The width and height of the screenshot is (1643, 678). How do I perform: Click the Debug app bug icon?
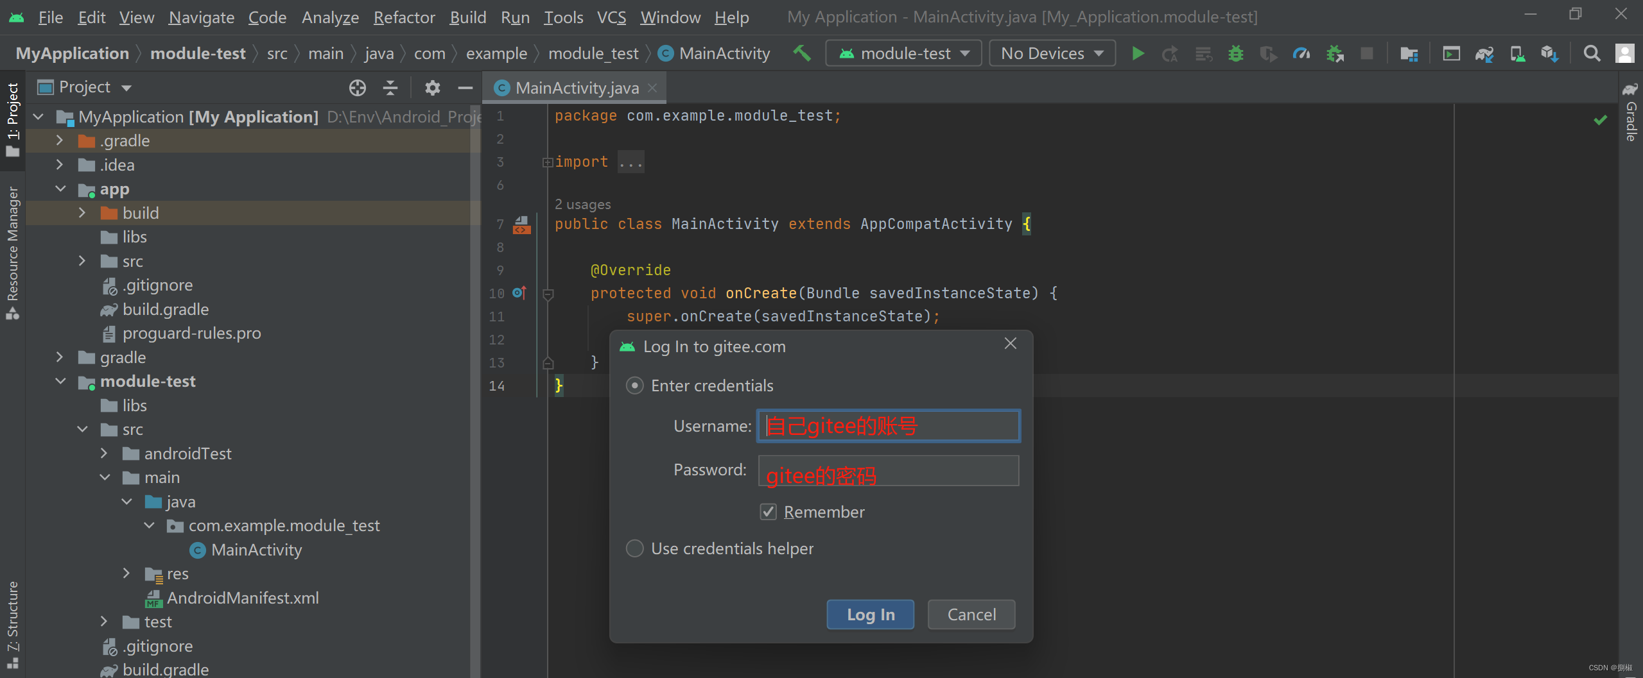click(x=1235, y=53)
